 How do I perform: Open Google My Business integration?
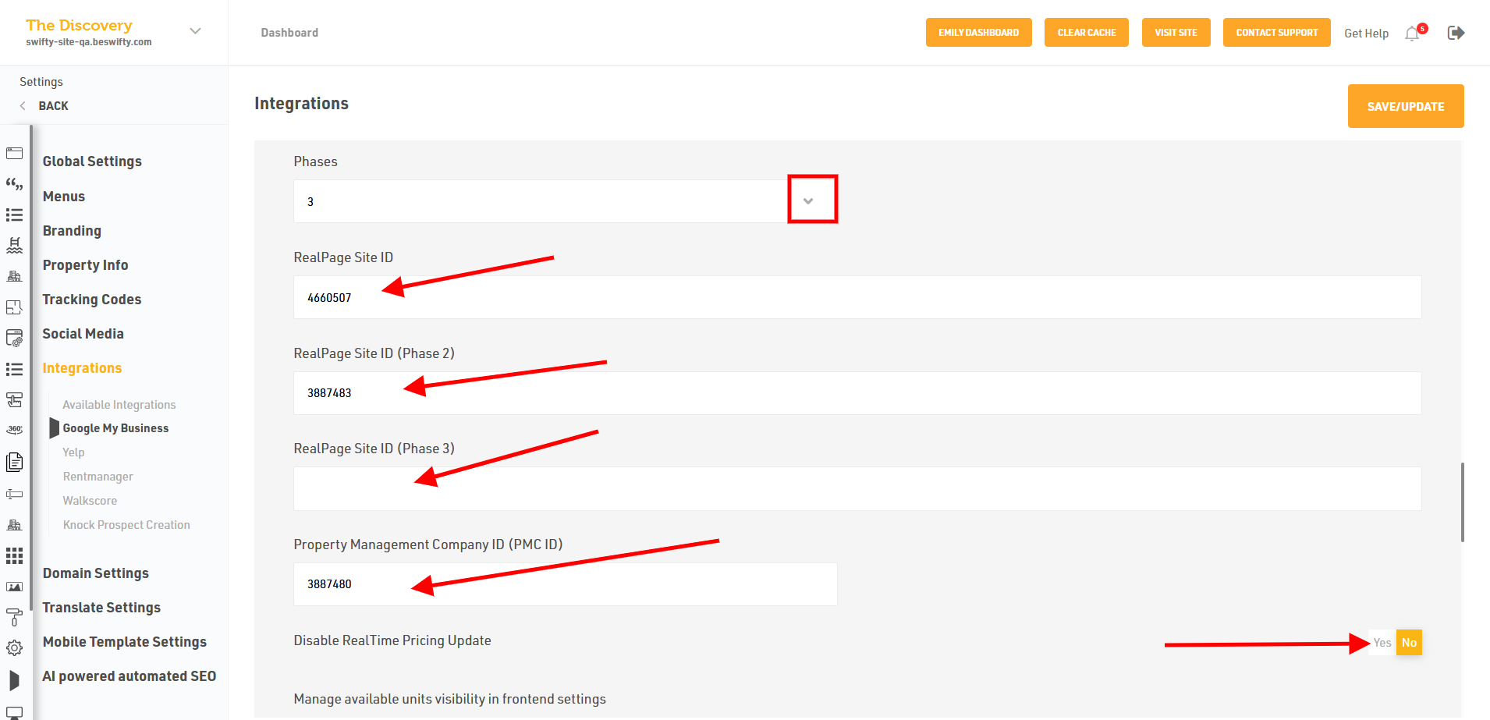tap(115, 428)
